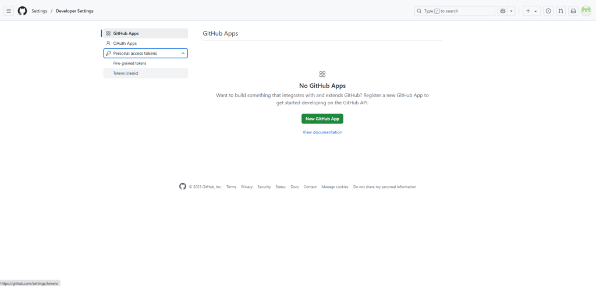
Task: Open Copilot chat icon
Action: click(x=503, y=11)
